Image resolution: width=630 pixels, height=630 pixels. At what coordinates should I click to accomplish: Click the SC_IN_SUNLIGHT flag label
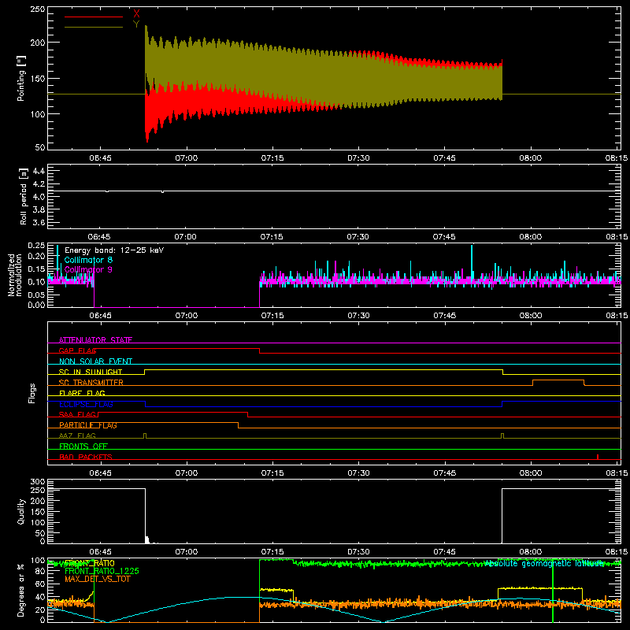91,372
